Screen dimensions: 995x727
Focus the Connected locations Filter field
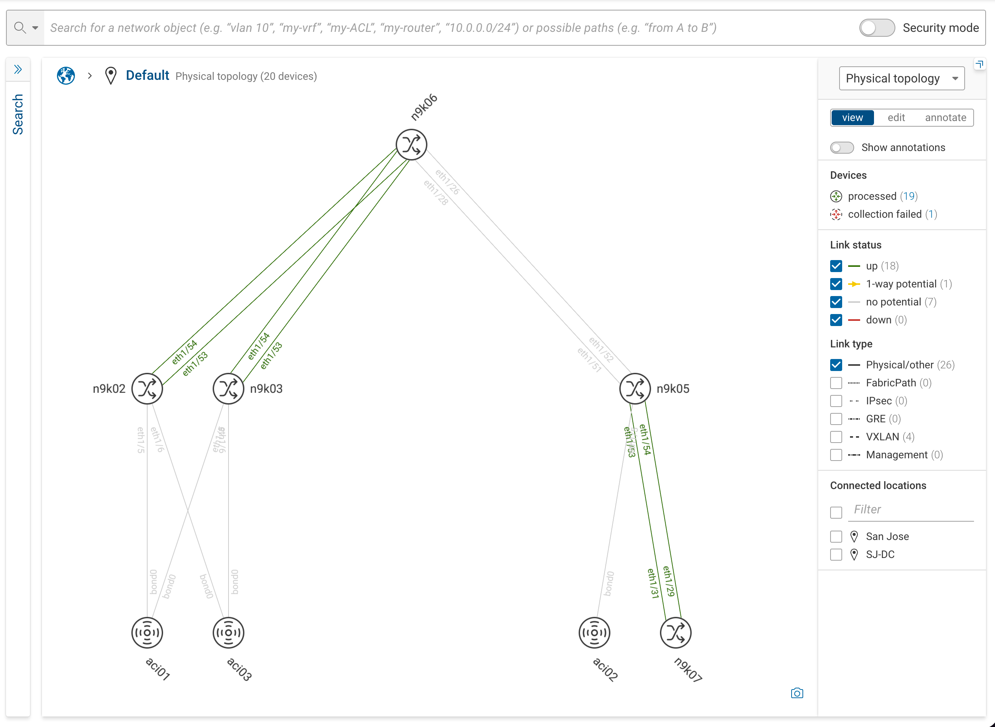(x=911, y=510)
